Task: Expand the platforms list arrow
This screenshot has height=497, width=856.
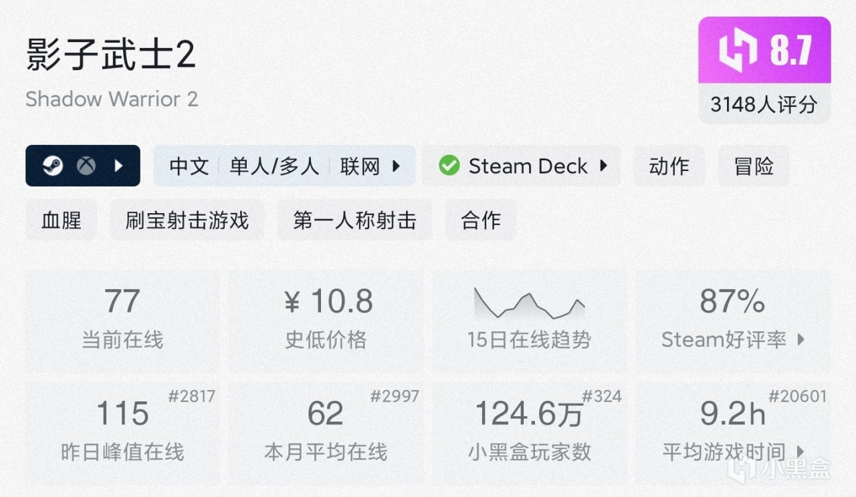Action: point(119,166)
